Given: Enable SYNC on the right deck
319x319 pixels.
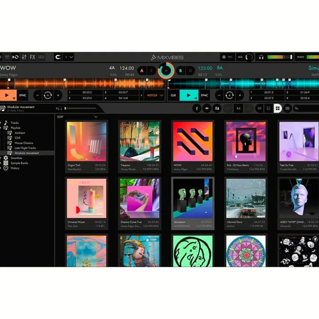Looking at the screenshot, I should coord(204,95).
